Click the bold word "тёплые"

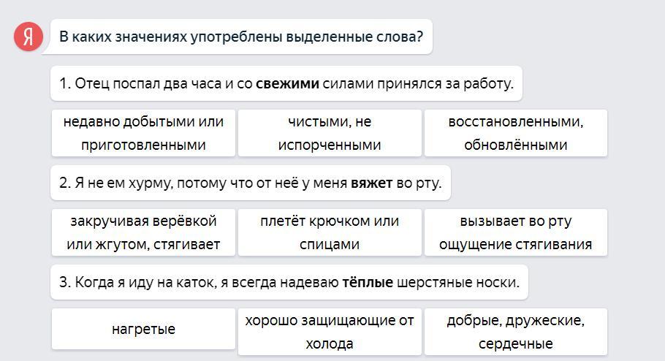pyautogui.click(x=368, y=282)
